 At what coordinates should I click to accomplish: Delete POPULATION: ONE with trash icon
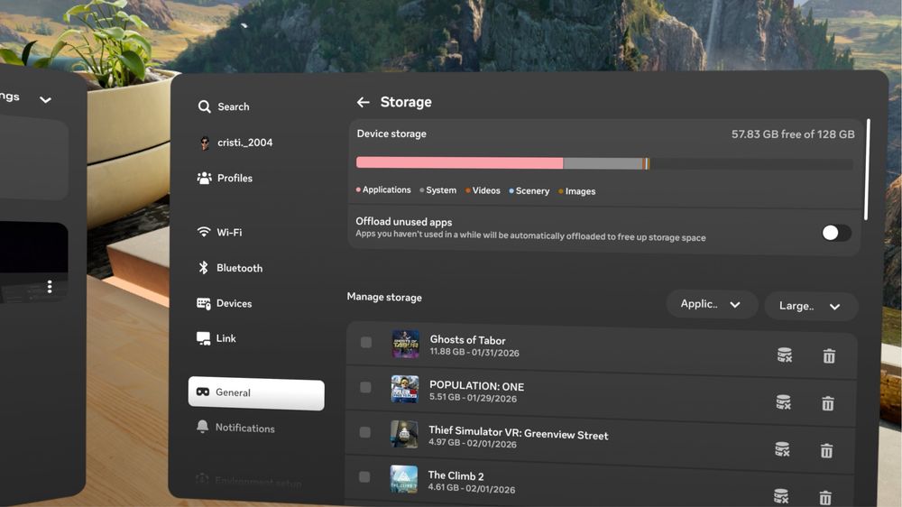pyautogui.click(x=828, y=403)
